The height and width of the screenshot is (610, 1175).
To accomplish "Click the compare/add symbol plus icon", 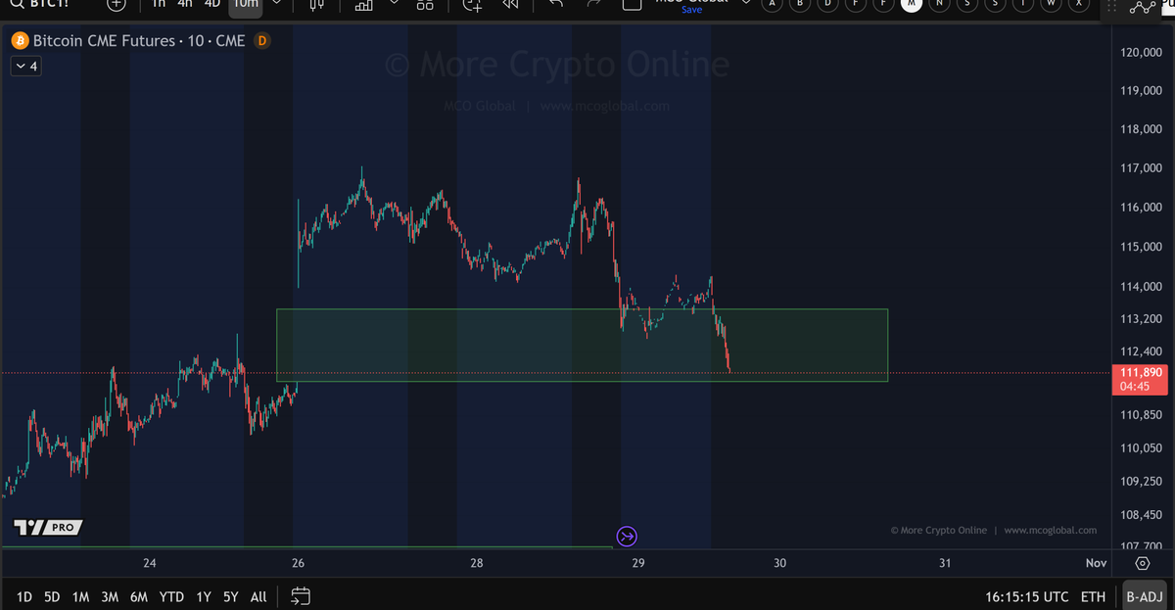I will [117, 4].
